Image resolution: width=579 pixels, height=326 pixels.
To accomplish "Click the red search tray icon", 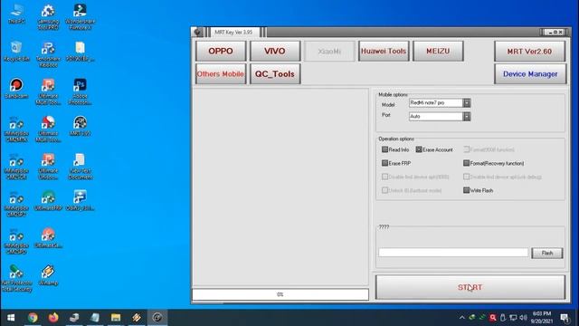I will click(492, 318).
